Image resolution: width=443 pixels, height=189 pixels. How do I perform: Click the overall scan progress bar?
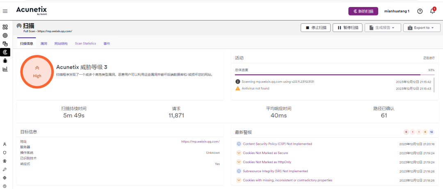tap(335, 75)
